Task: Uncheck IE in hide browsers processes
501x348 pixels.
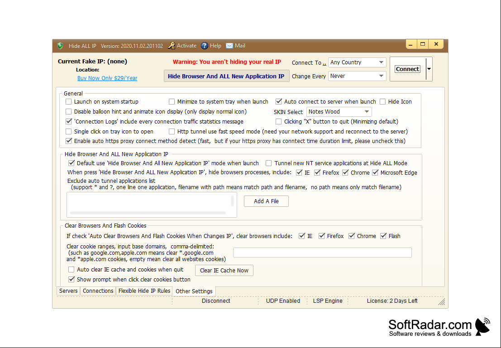Action: point(299,172)
